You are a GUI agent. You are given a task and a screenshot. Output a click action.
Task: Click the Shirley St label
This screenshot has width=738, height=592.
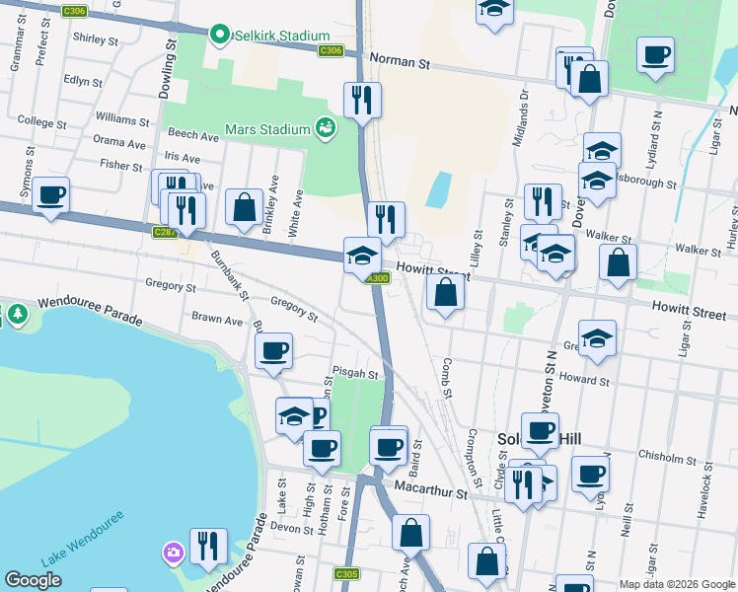coord(95,39)
